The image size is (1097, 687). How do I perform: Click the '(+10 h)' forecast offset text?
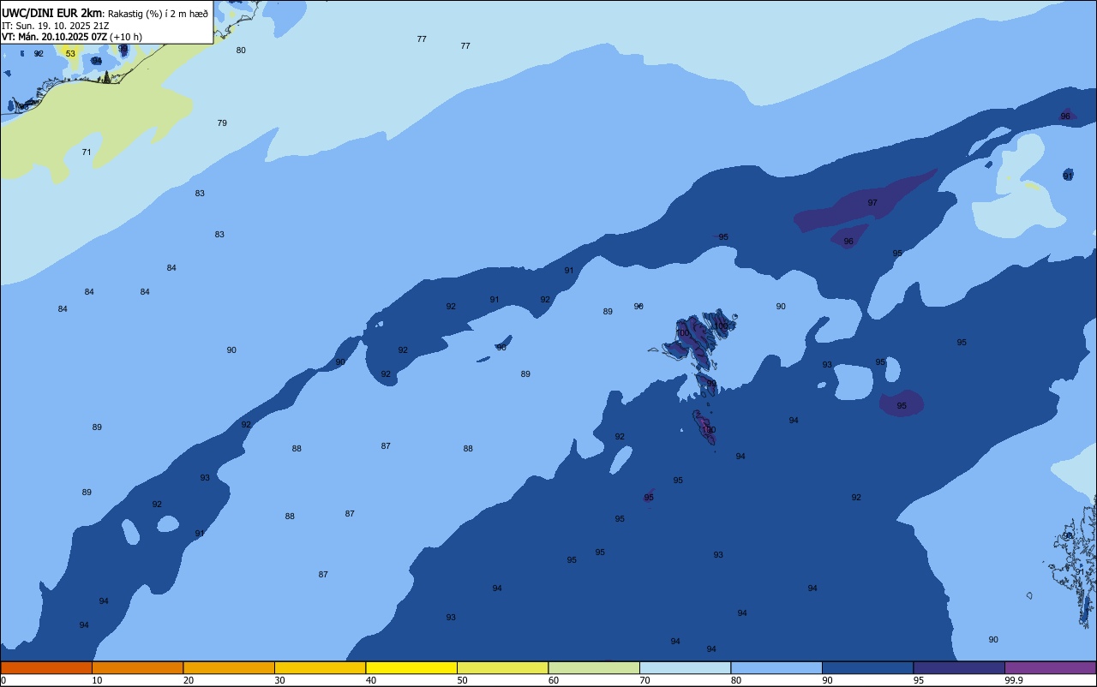(126, 37)
